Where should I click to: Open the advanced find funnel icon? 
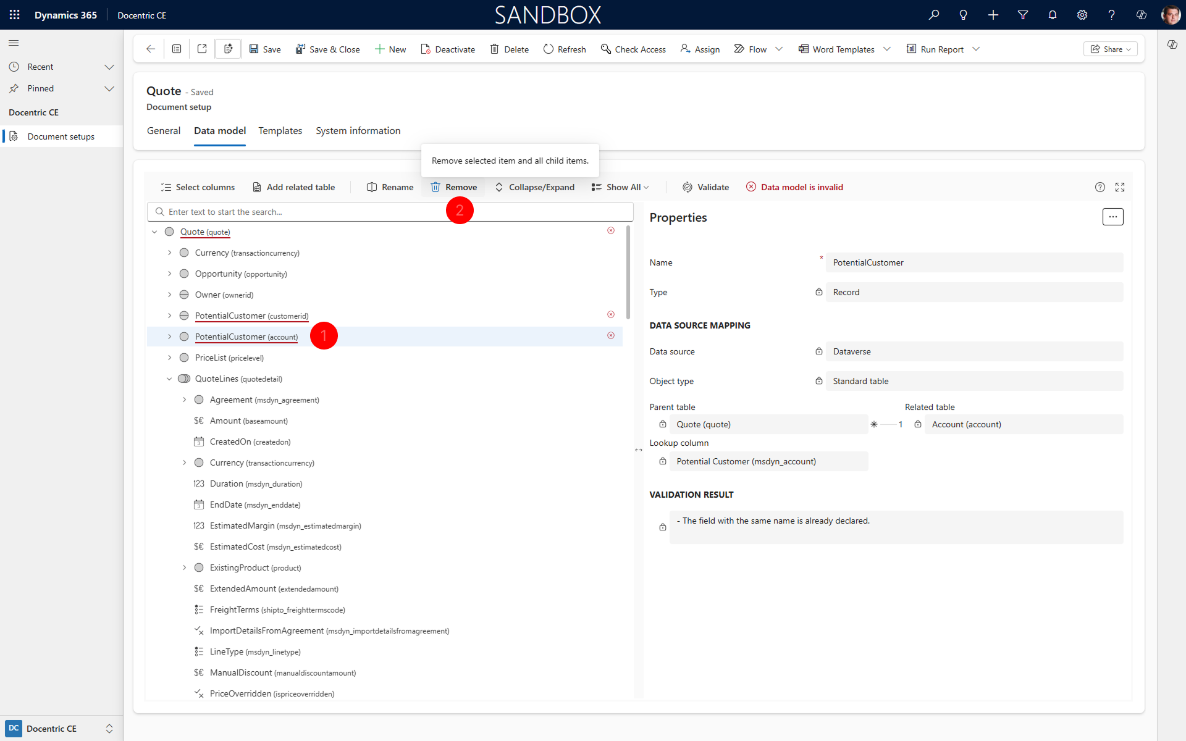(x=1023, y=15)
